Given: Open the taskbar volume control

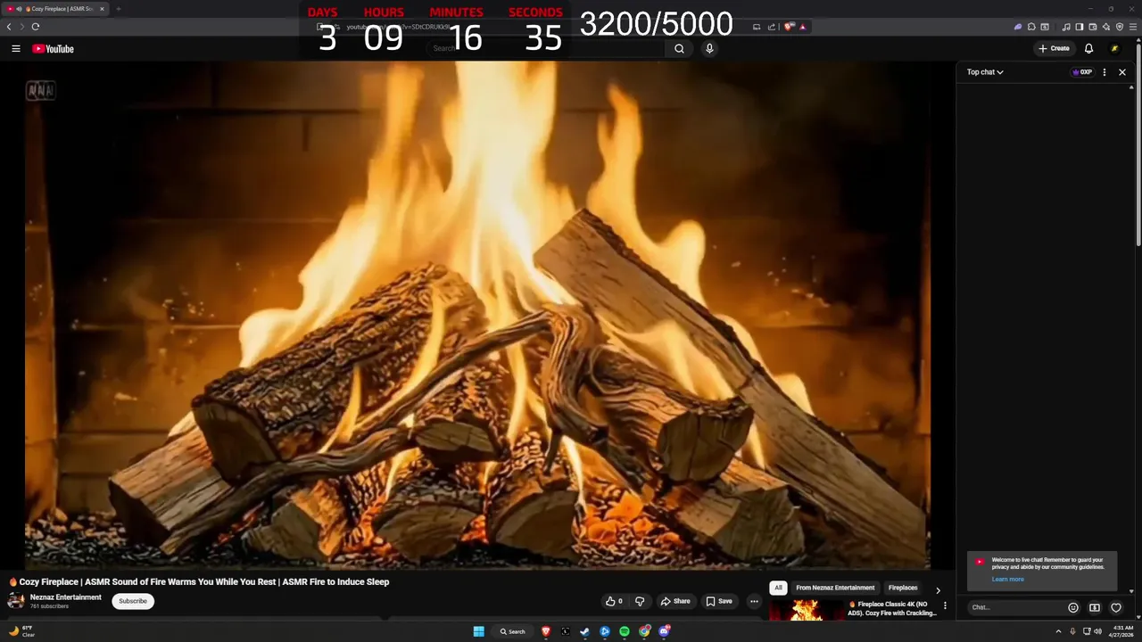Looking at the screenshot, I should [x=1097, y=631].
